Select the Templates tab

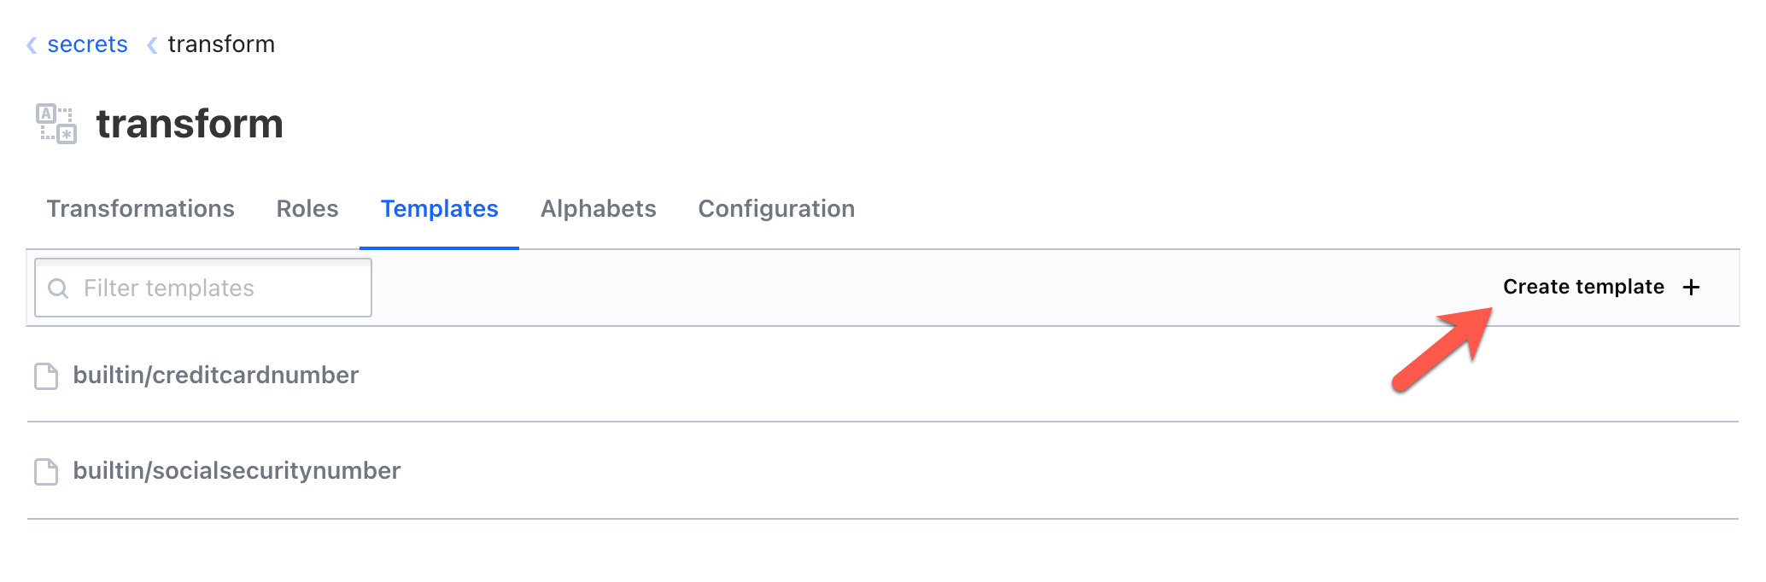tap(439, 209)
